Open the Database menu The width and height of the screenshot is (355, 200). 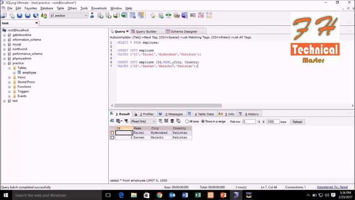47,8
